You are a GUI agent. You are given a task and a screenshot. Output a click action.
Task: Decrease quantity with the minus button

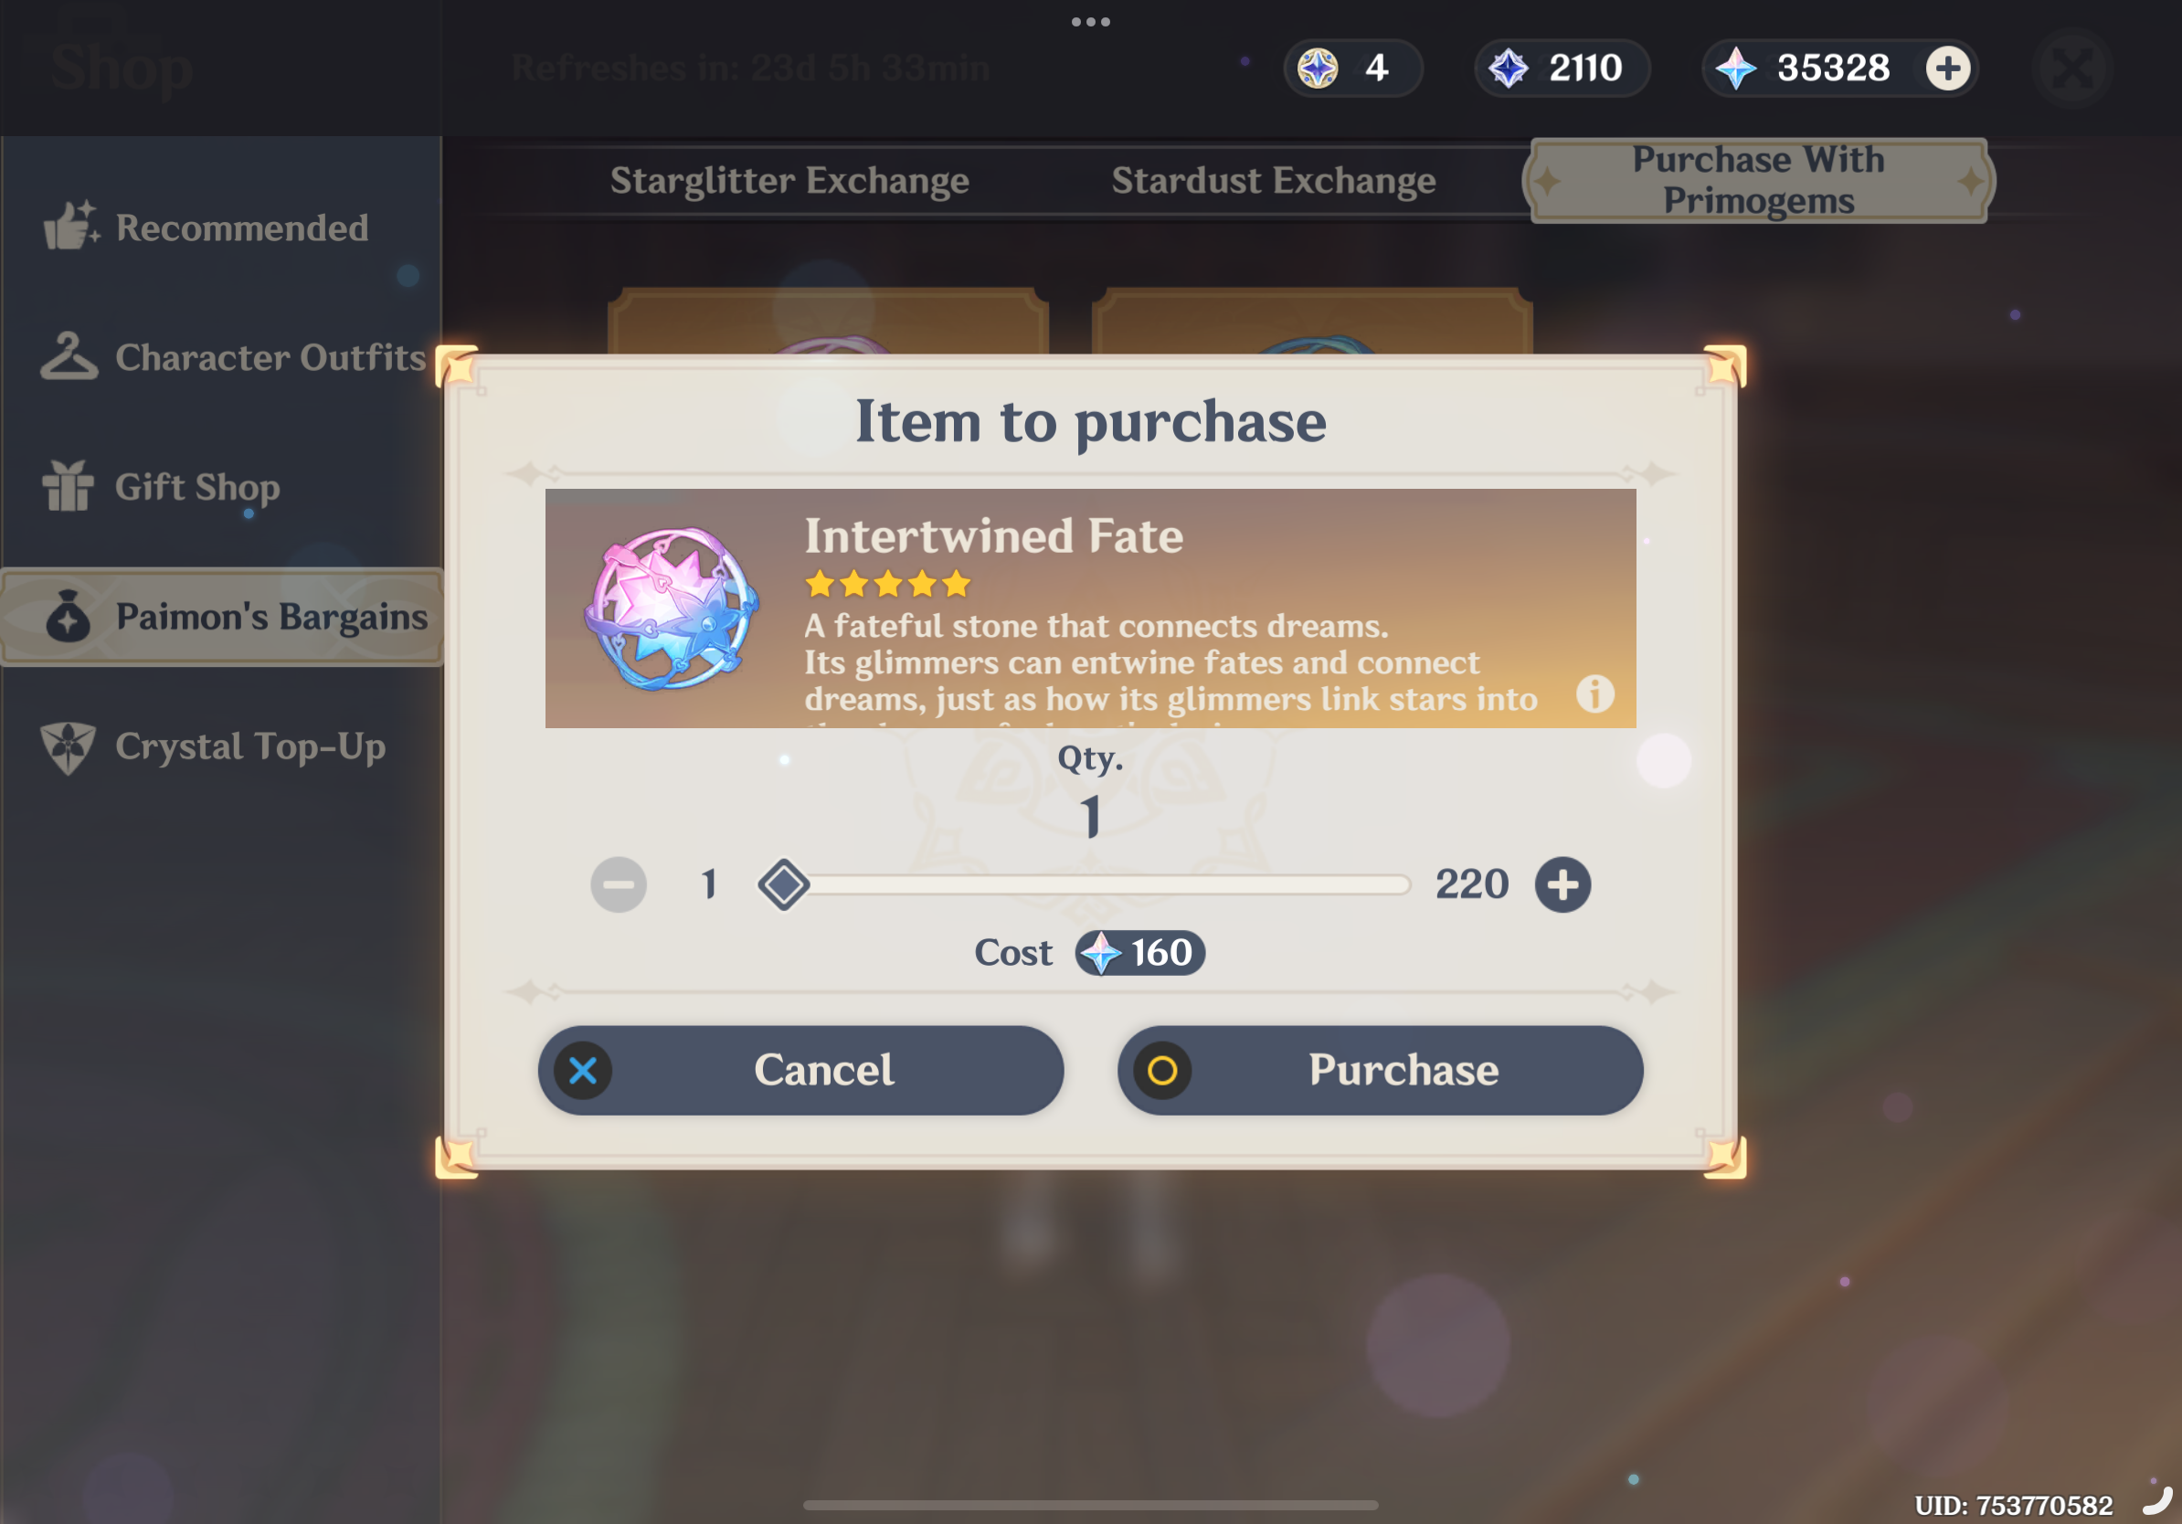tap(619, 884)
